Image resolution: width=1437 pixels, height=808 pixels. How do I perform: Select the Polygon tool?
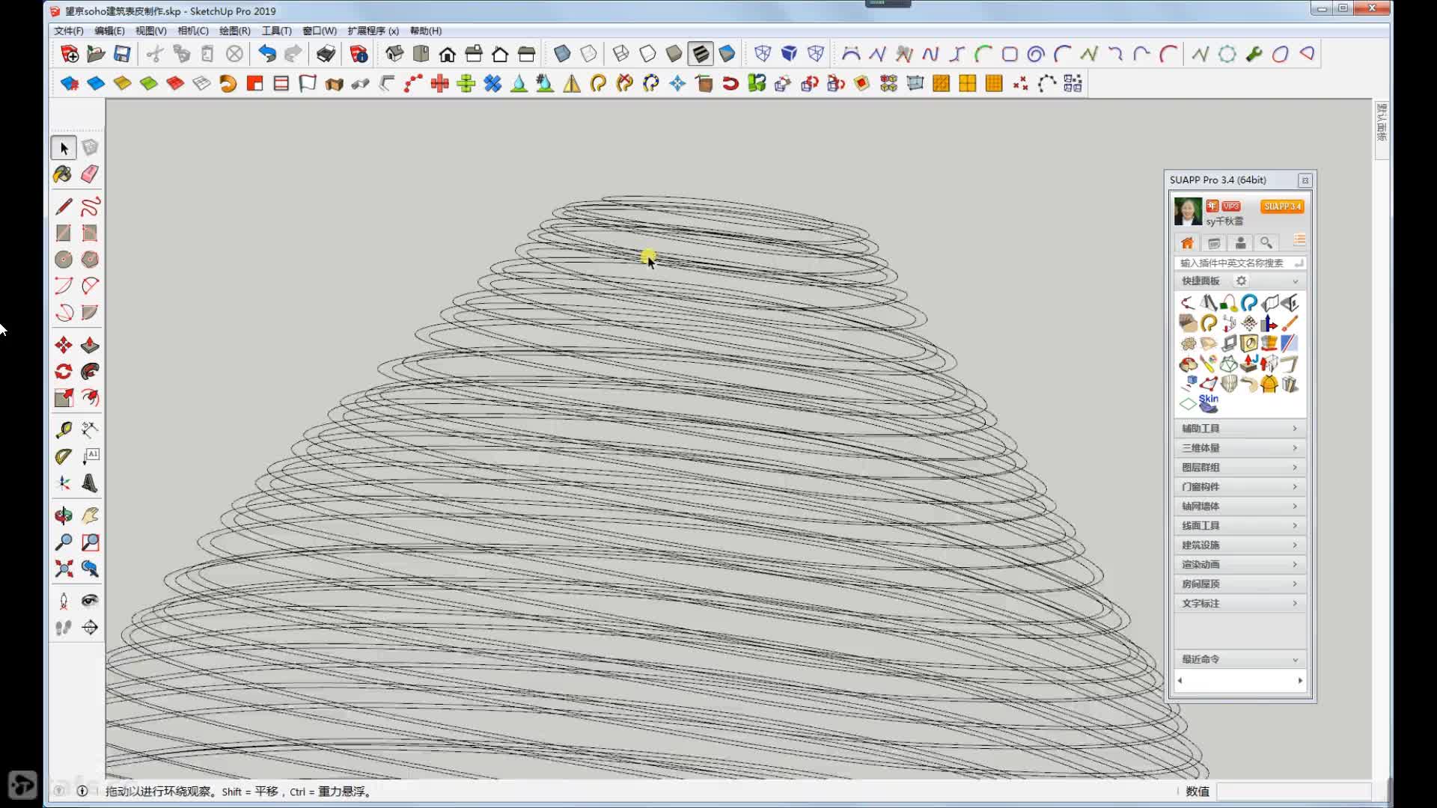90,260
